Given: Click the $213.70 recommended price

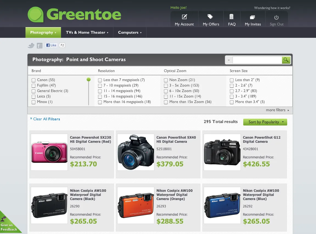Looking at the screenshot, I should point(83,164).
